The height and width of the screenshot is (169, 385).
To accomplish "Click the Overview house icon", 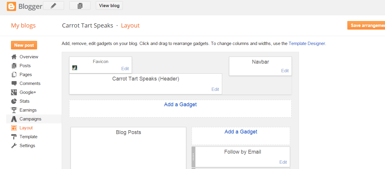I will [14, 57].
